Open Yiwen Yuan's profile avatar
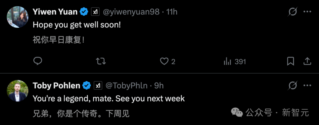The width and height of the screenshot is (319, 125). click(x=17, y=17)
